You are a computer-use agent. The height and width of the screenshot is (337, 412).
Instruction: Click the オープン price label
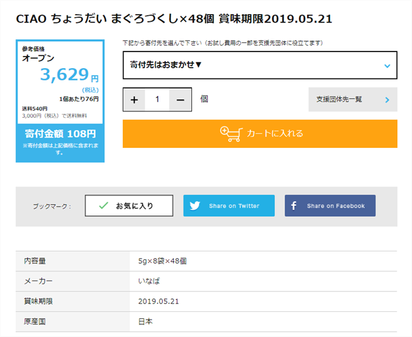[x=38, y=58]
